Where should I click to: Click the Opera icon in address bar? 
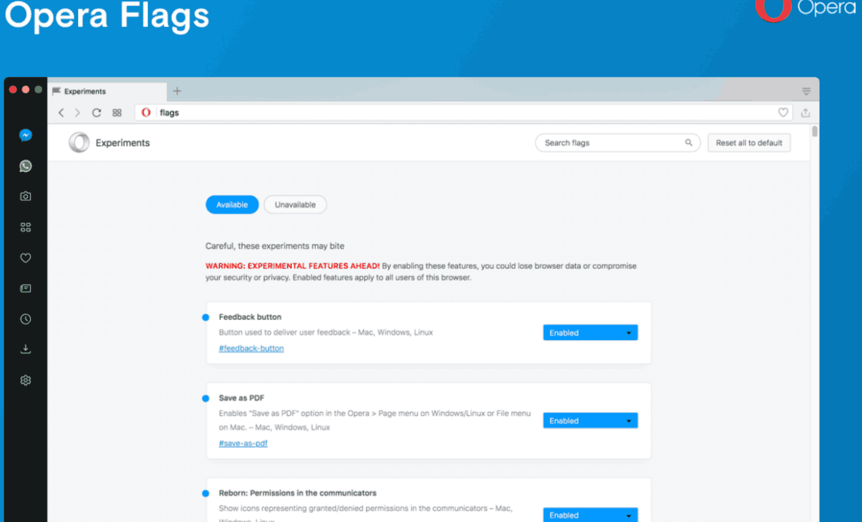coord(146,113)
